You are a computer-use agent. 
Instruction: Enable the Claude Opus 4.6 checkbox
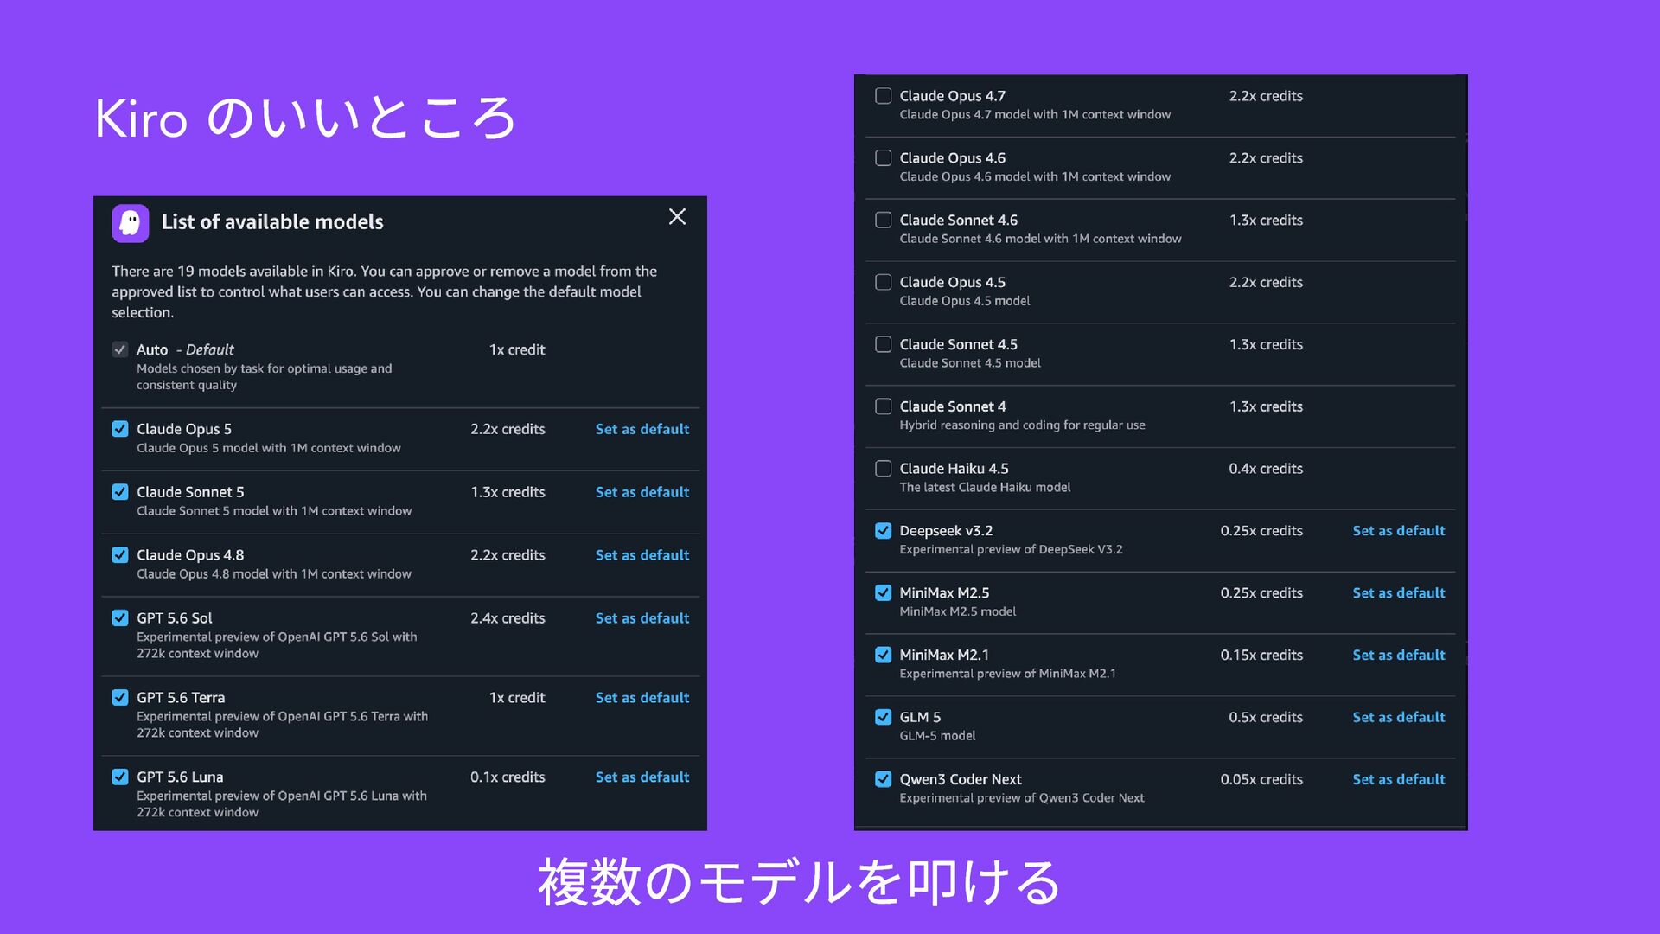coord(884,158)
